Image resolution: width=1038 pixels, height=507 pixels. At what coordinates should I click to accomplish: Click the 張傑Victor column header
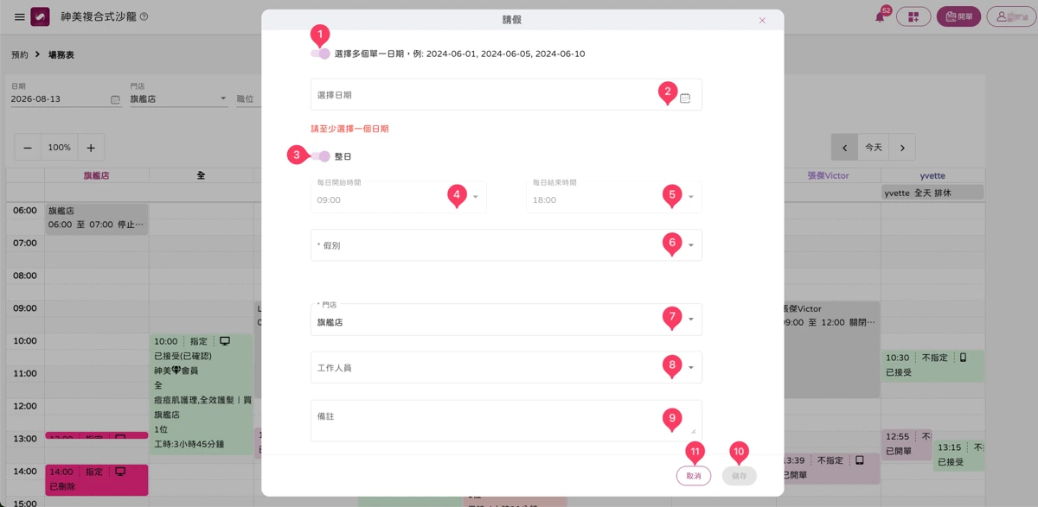tap(829, 175)
